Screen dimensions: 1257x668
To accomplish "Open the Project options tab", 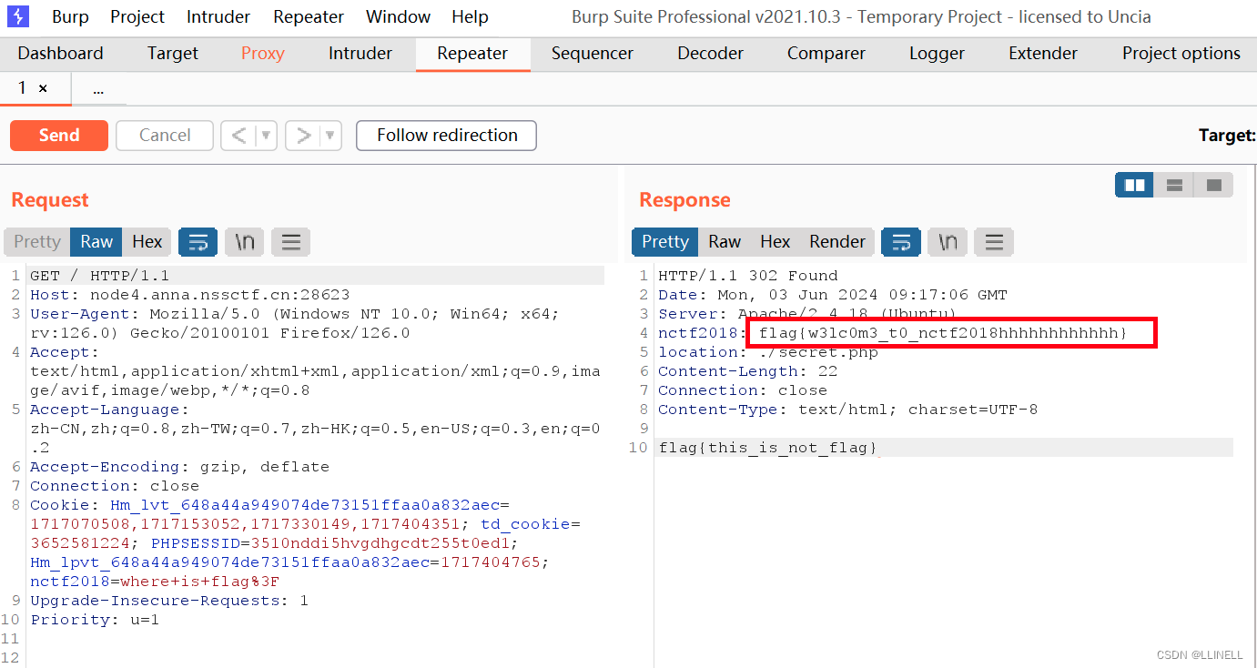I will click(1181, 53).
